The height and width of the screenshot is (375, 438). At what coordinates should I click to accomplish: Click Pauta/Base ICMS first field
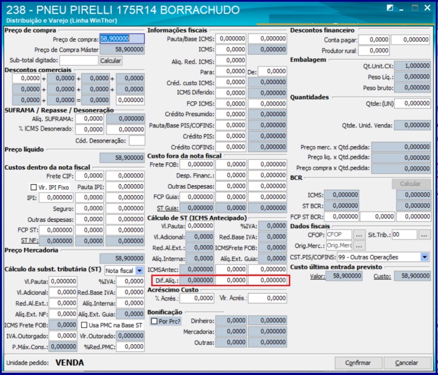pos(231,38)
